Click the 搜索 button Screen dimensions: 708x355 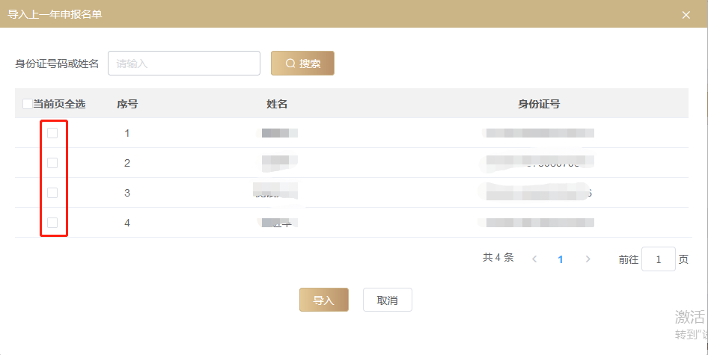click(302, 63)
